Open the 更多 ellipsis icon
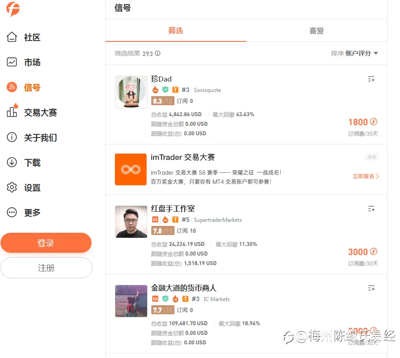 coord(12,212)
